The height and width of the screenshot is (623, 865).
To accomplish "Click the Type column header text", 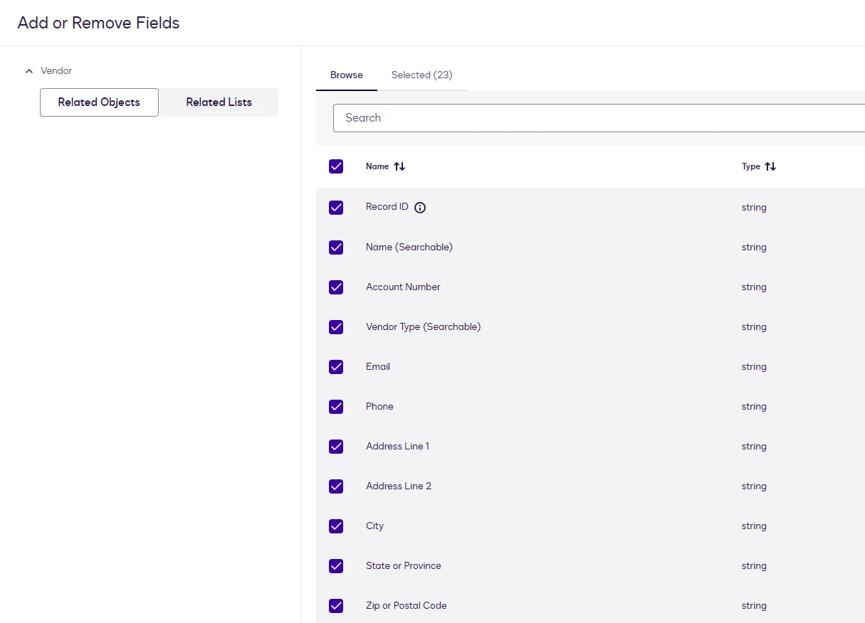I will [x=751, y=166].
